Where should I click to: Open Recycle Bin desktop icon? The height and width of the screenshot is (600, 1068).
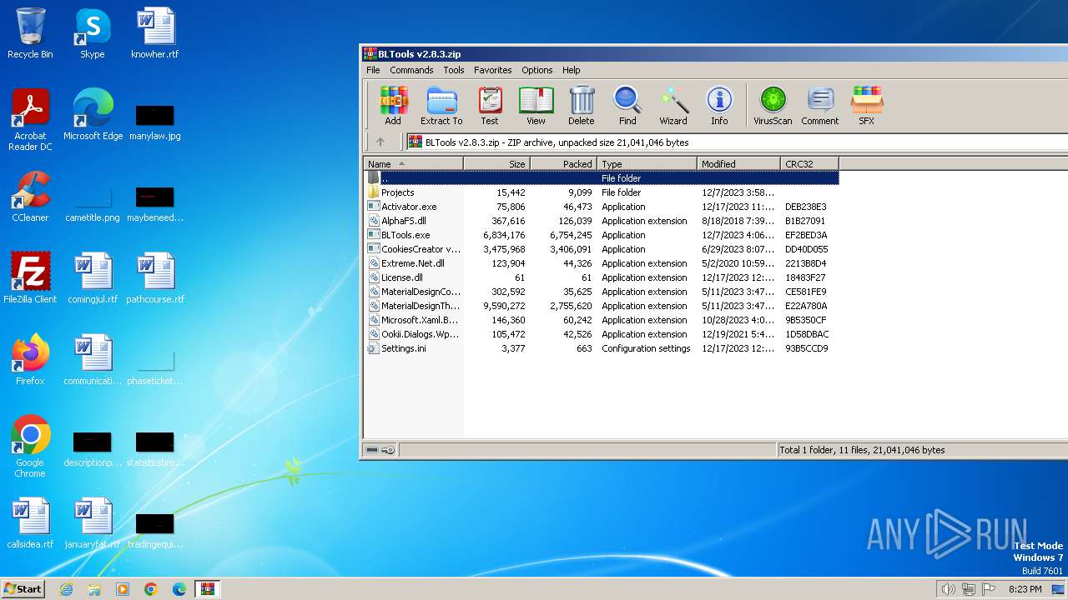[30, 33]
